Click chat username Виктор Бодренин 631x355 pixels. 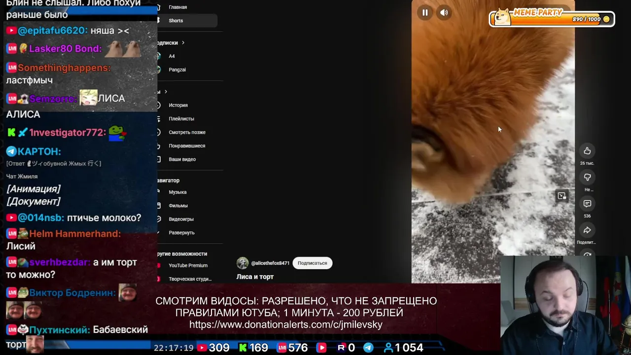tap(72, 293)
